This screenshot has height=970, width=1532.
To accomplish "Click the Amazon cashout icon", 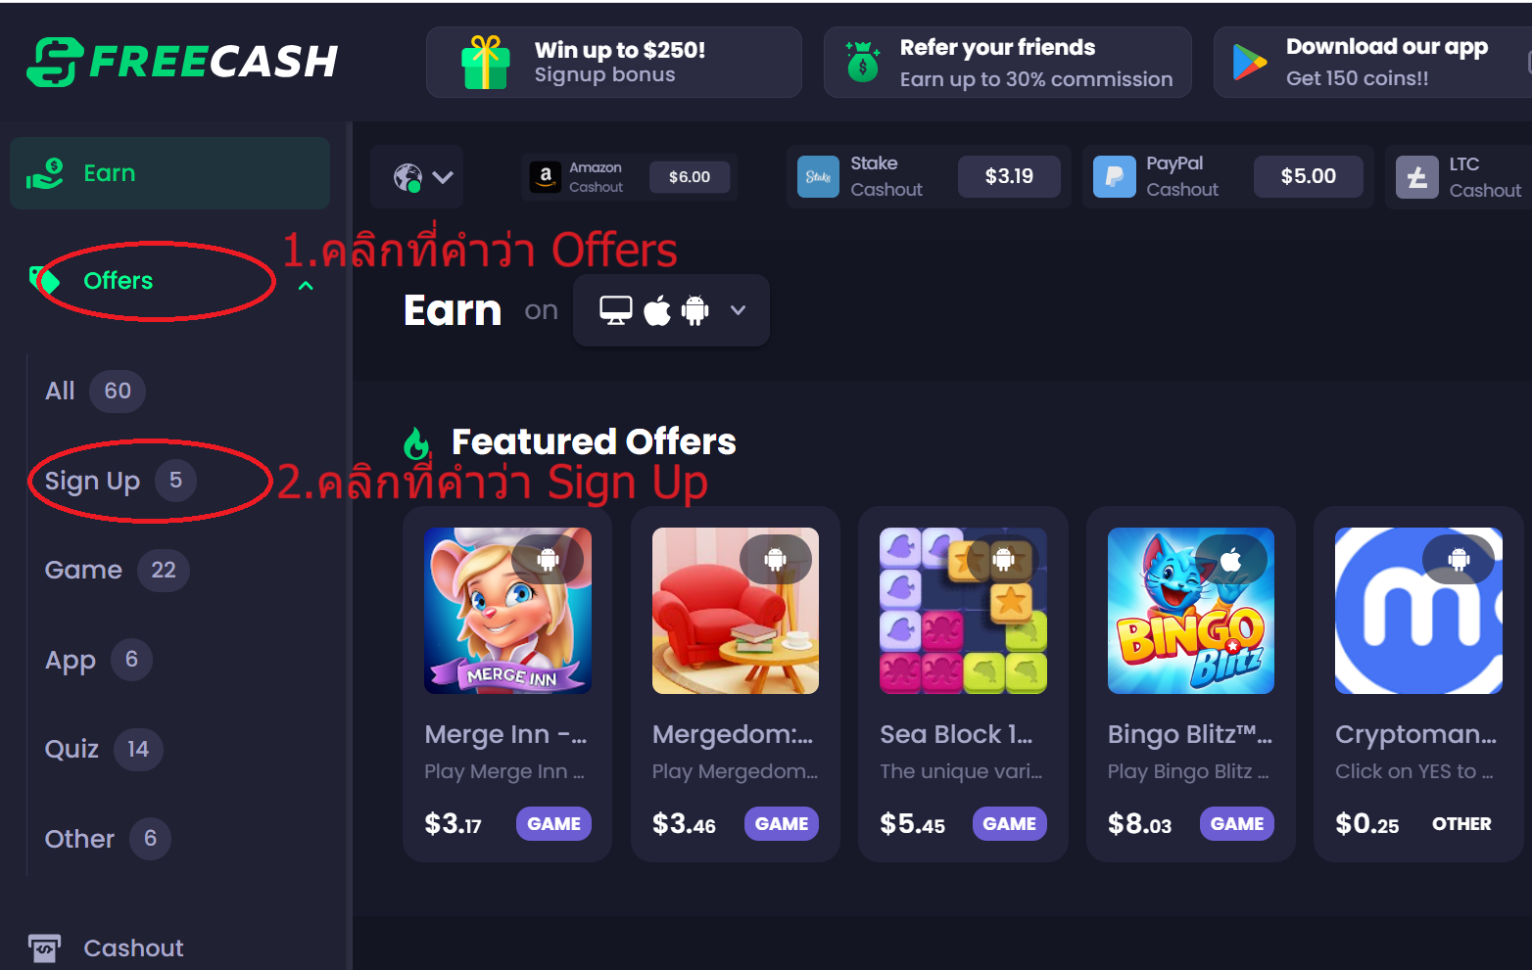I will (x=546, y=177).
